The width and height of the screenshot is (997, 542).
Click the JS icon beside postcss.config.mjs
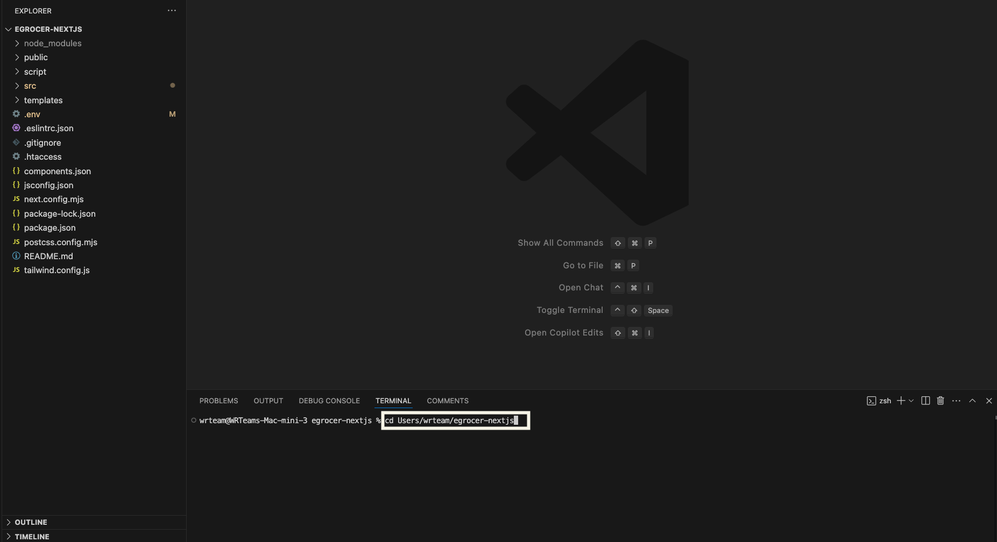16,242
